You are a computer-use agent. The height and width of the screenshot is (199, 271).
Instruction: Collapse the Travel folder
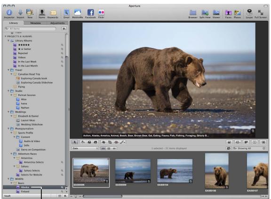(8, 70)
